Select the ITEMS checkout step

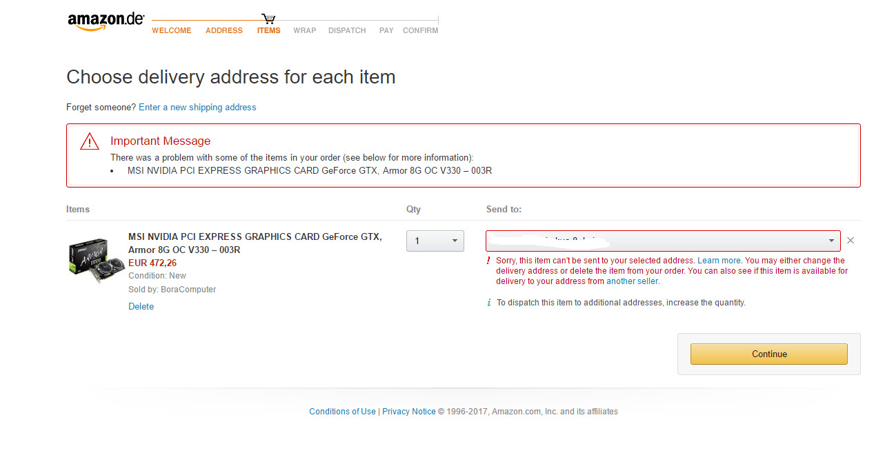point(268,30)
